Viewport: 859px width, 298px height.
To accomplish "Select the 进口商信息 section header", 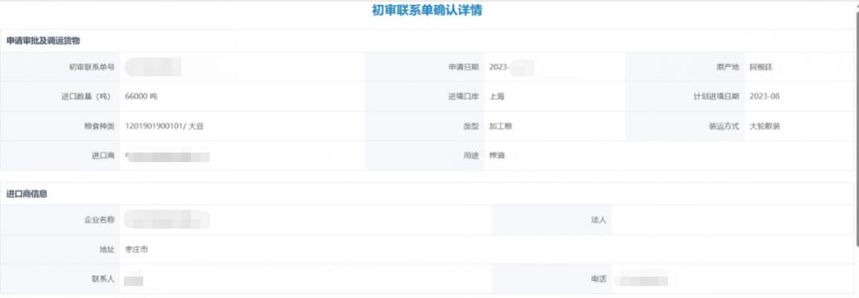I will (x=27, y=194).
